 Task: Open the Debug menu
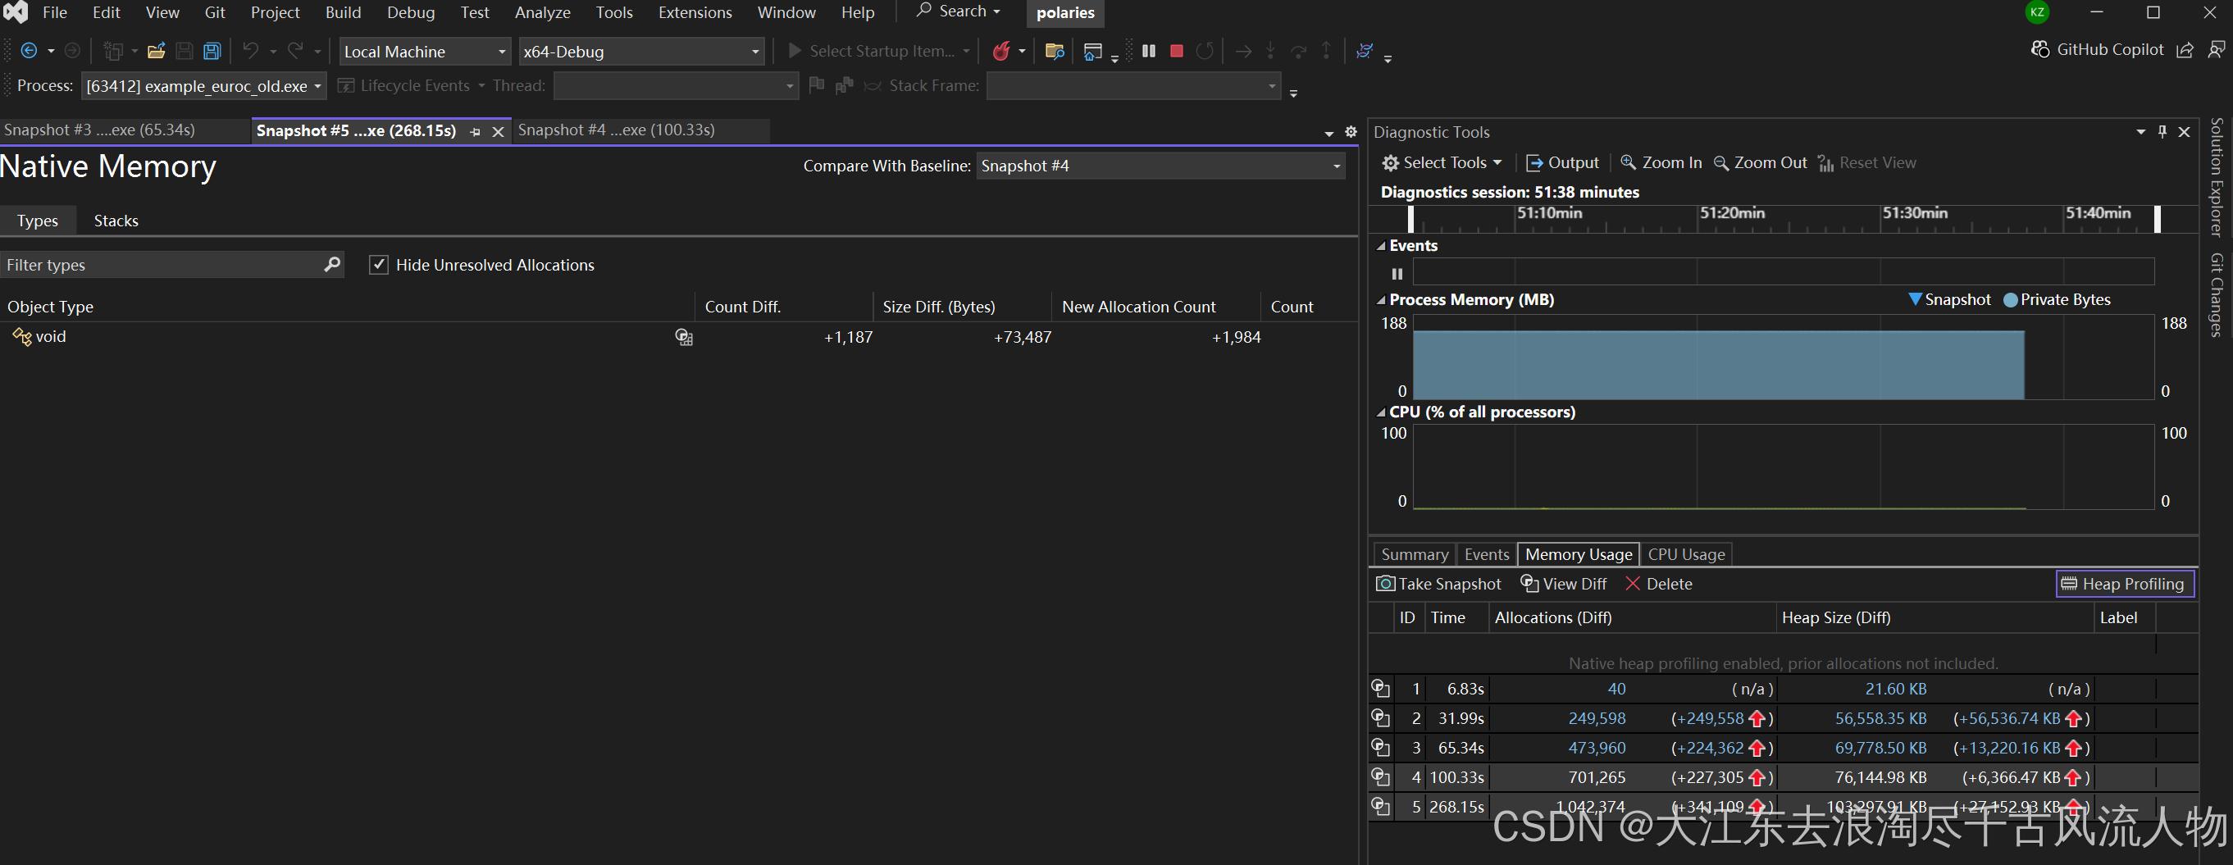pos(411,12)
